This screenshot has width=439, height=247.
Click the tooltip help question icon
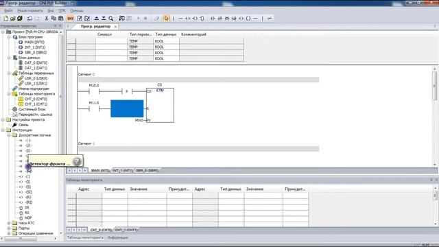(77, 161)
